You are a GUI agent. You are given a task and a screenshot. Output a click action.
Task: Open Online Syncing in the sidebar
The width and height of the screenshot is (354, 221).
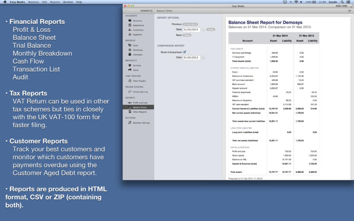click(x=138, y=92)
